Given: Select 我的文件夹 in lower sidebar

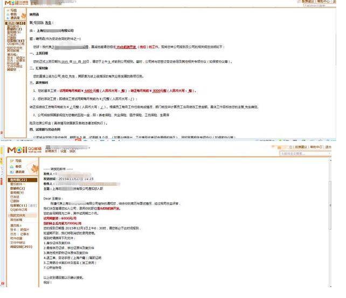Looking at the screenshot, I should (x=17, y=215).
